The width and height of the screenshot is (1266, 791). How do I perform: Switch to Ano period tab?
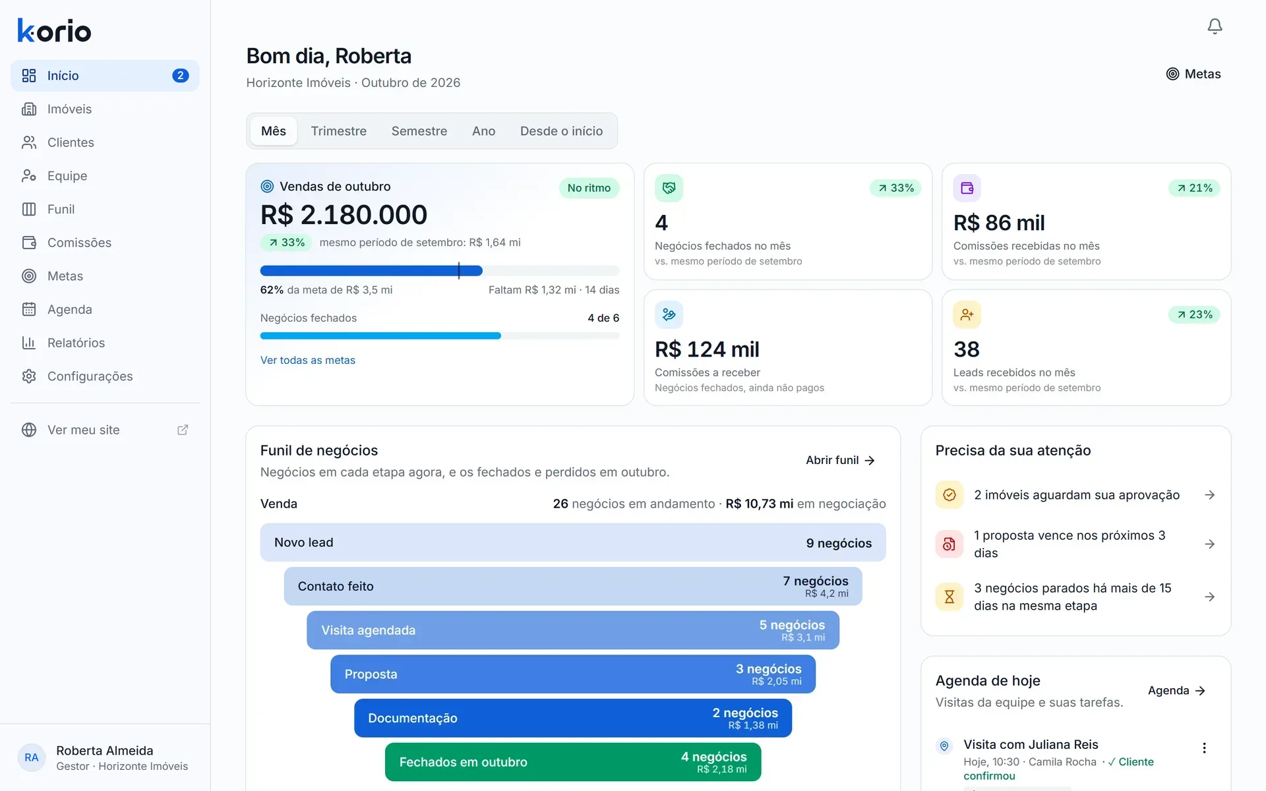tap(483, 131)
